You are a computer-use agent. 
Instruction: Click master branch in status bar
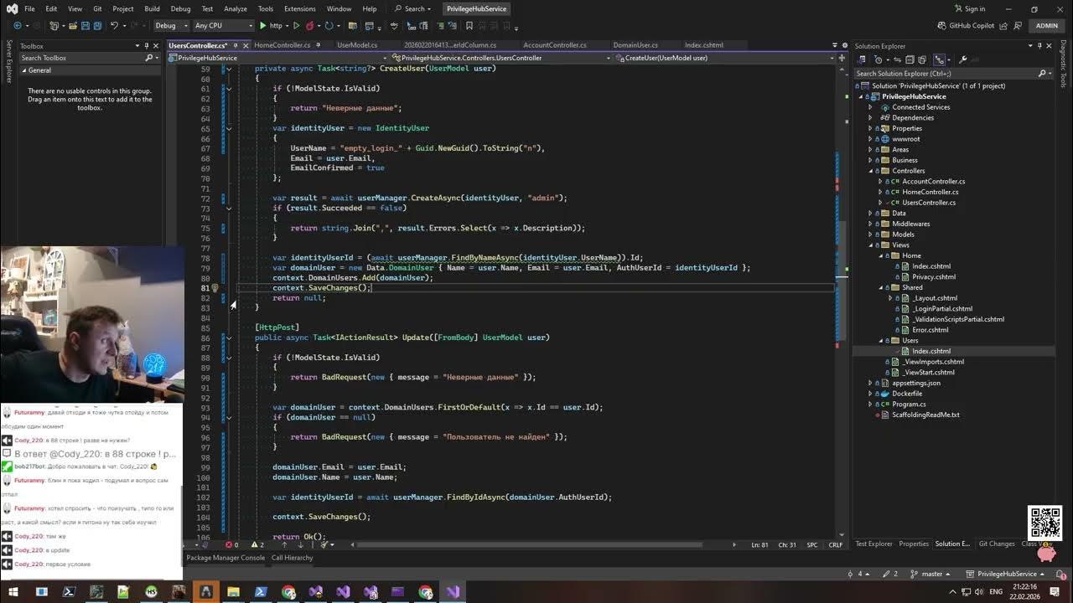(932, 574)
